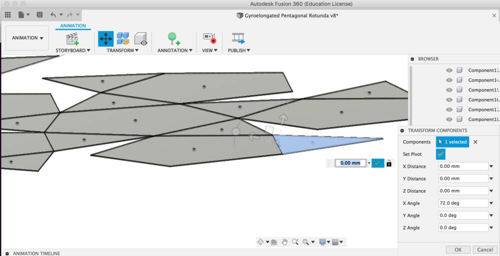Screen dimensions: 500x256
Task: Expand the ANIMATION TIMELINE panel
Action: coord(7,253)
